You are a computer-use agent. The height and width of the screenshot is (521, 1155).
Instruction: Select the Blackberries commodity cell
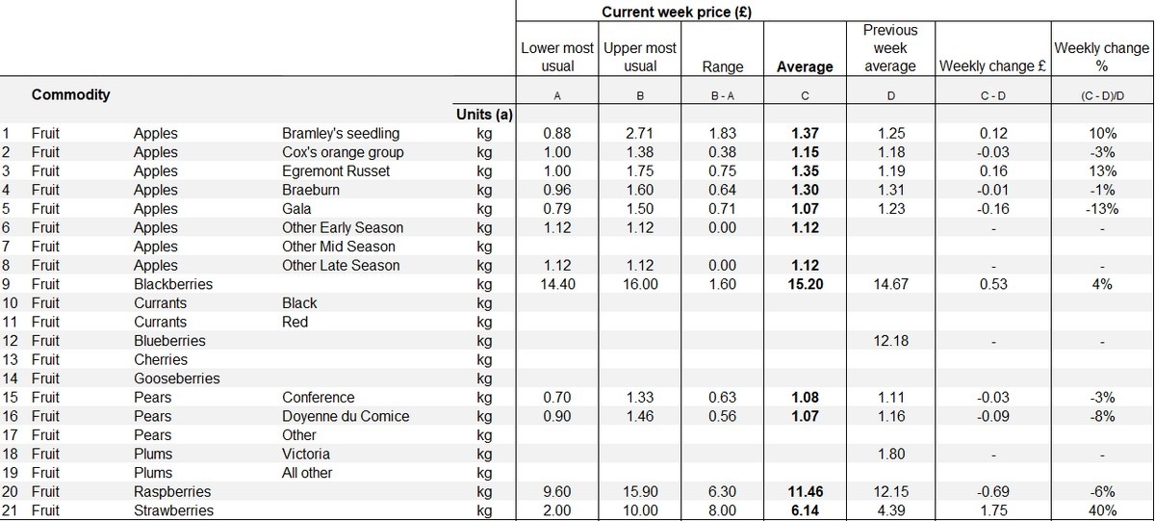pyautogui.click(x=173, y=284)
